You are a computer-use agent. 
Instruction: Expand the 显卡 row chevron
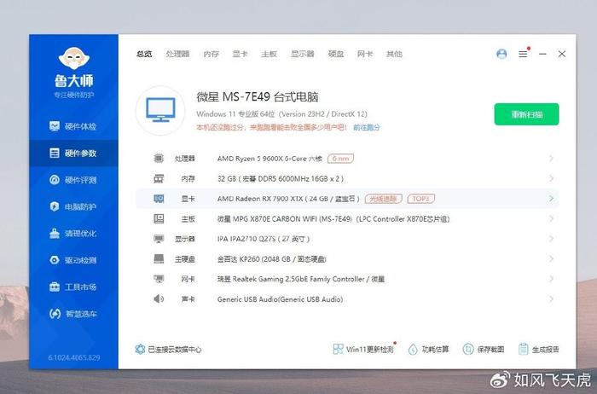click(551, 199)
